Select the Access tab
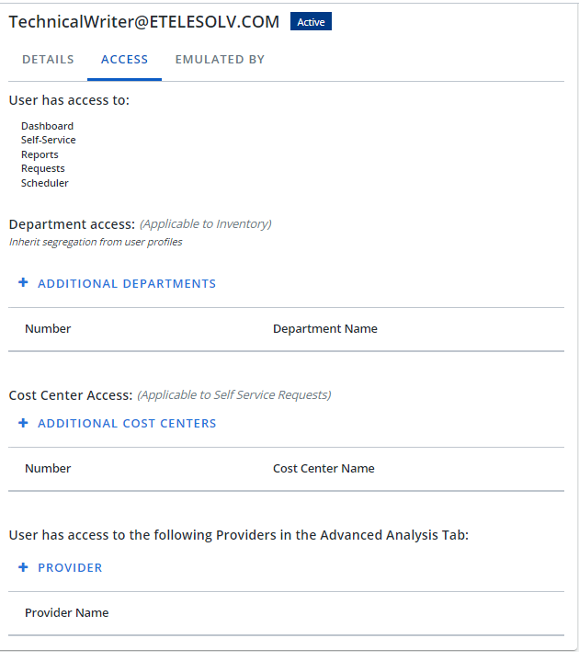The image size is (579, 661). pos(124,60)
